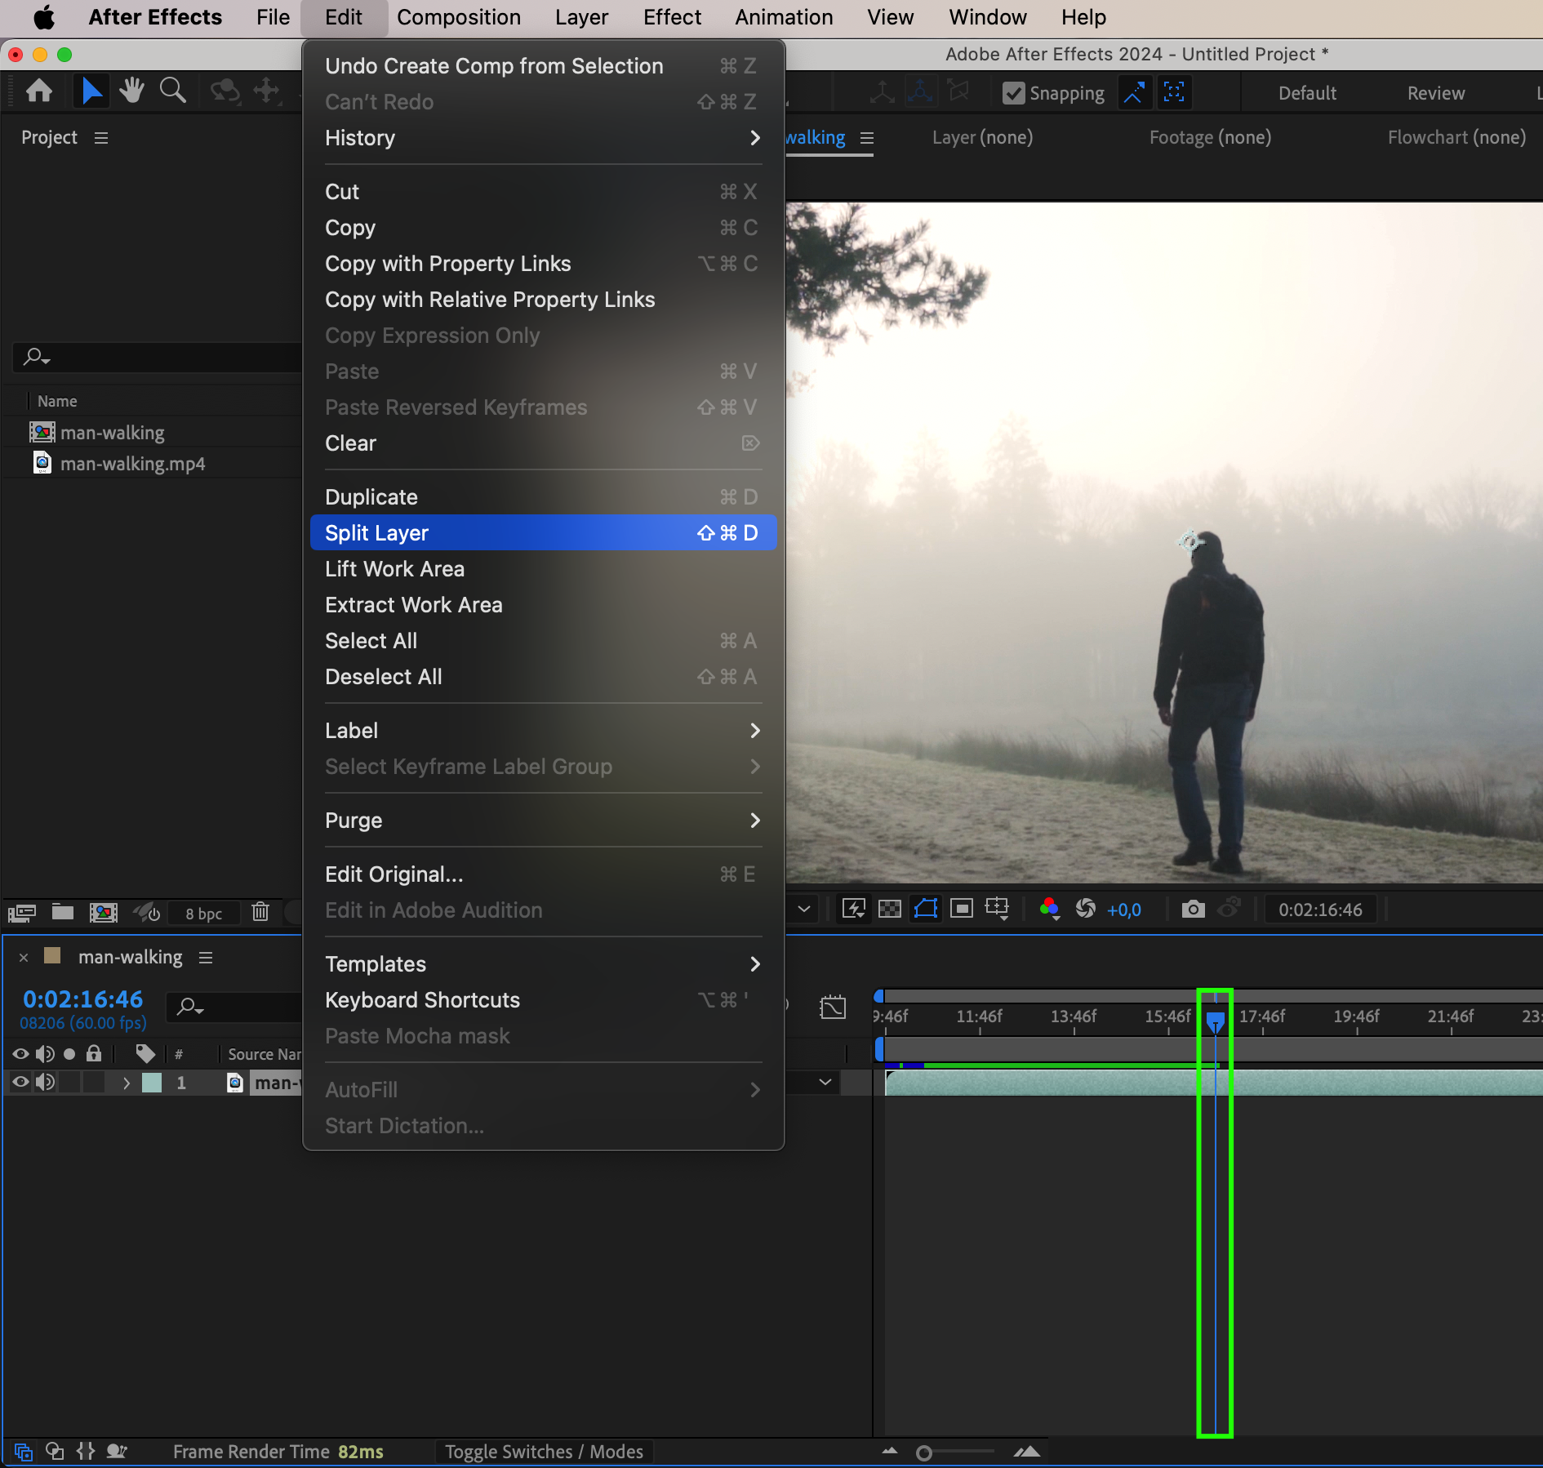Disable the Snapping checkbox
1543x1468 pixels.
1013,93
